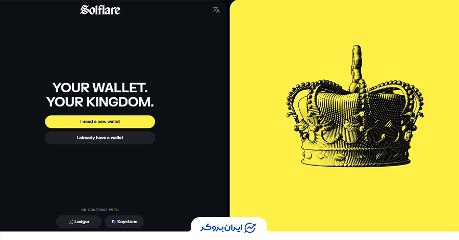Click the "YOUR KINGDOM." headline line
459x240 pixels.
tap(100, 102)
